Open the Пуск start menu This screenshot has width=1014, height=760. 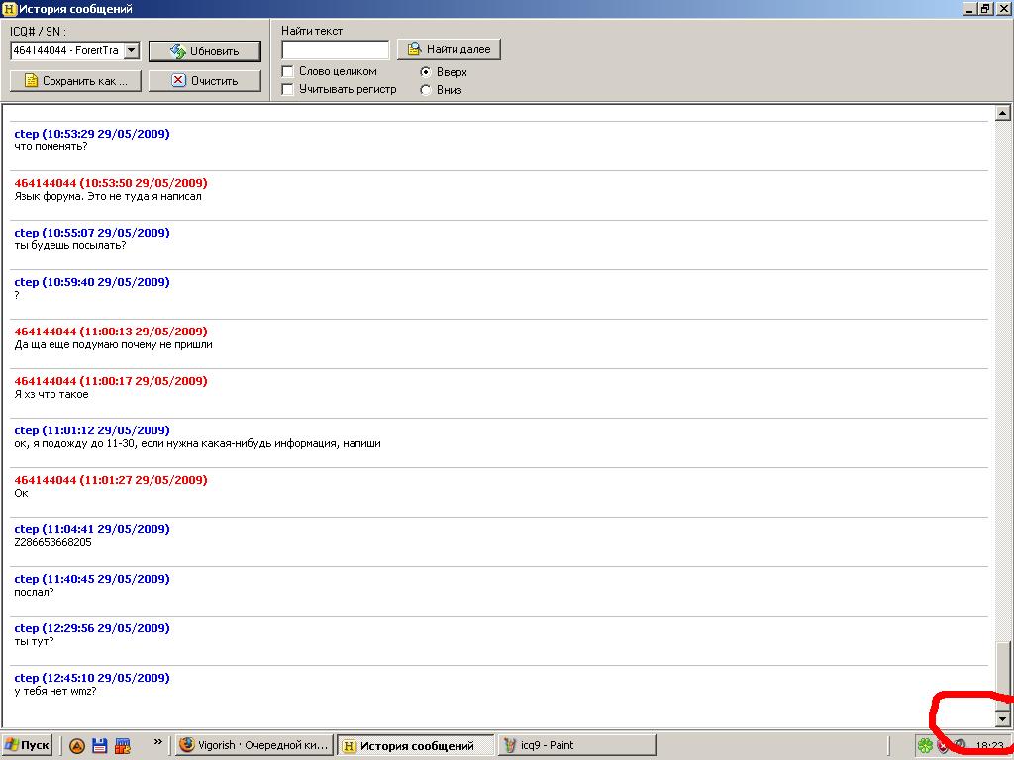coord(27,745)
